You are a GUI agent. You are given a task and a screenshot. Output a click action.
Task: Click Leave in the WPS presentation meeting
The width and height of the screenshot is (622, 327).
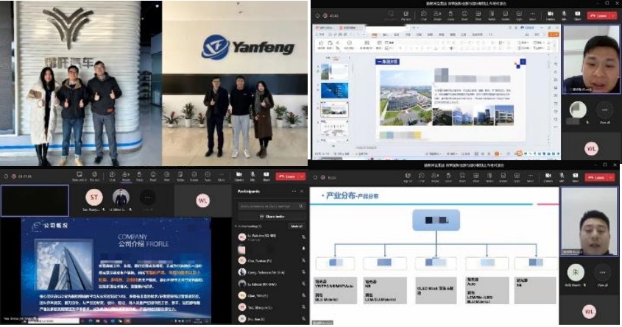pyautogui.click(x=598, y=16)
